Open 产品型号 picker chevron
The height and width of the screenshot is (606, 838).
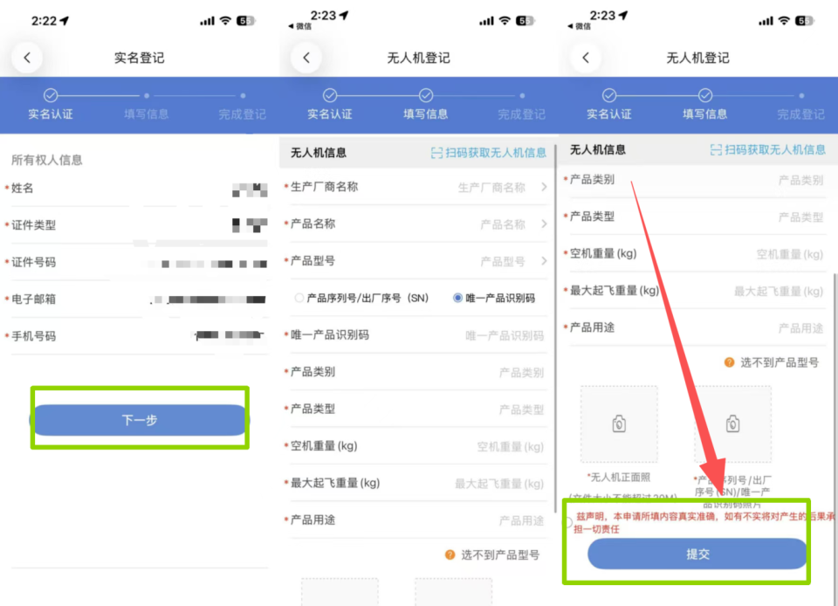tap(544, 261)
